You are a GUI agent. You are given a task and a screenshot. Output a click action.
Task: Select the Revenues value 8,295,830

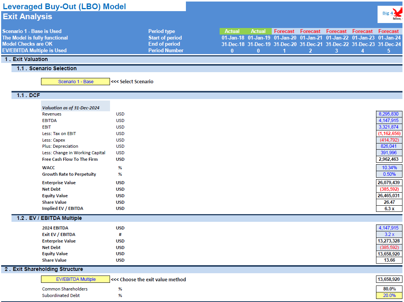pos(389,114)
